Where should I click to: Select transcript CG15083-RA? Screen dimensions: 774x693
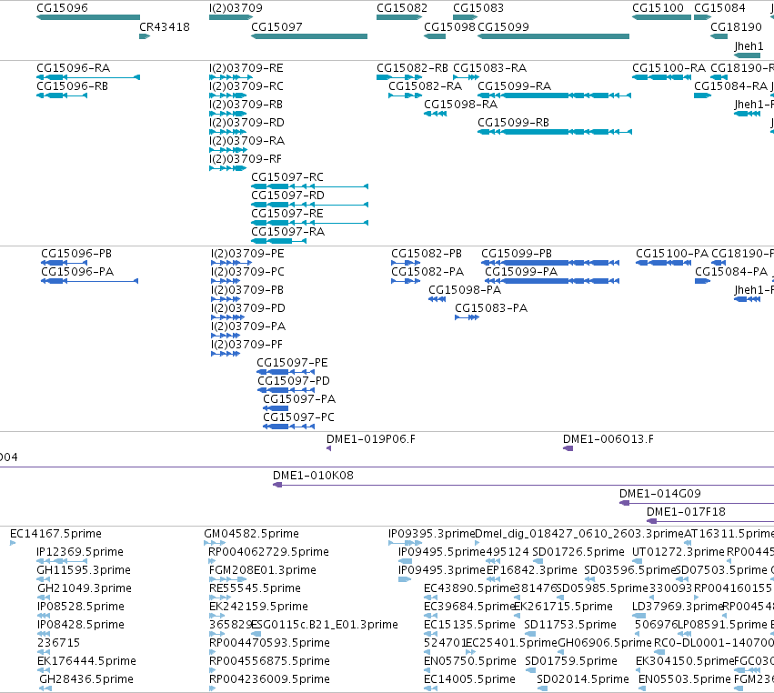coord(489,67)
